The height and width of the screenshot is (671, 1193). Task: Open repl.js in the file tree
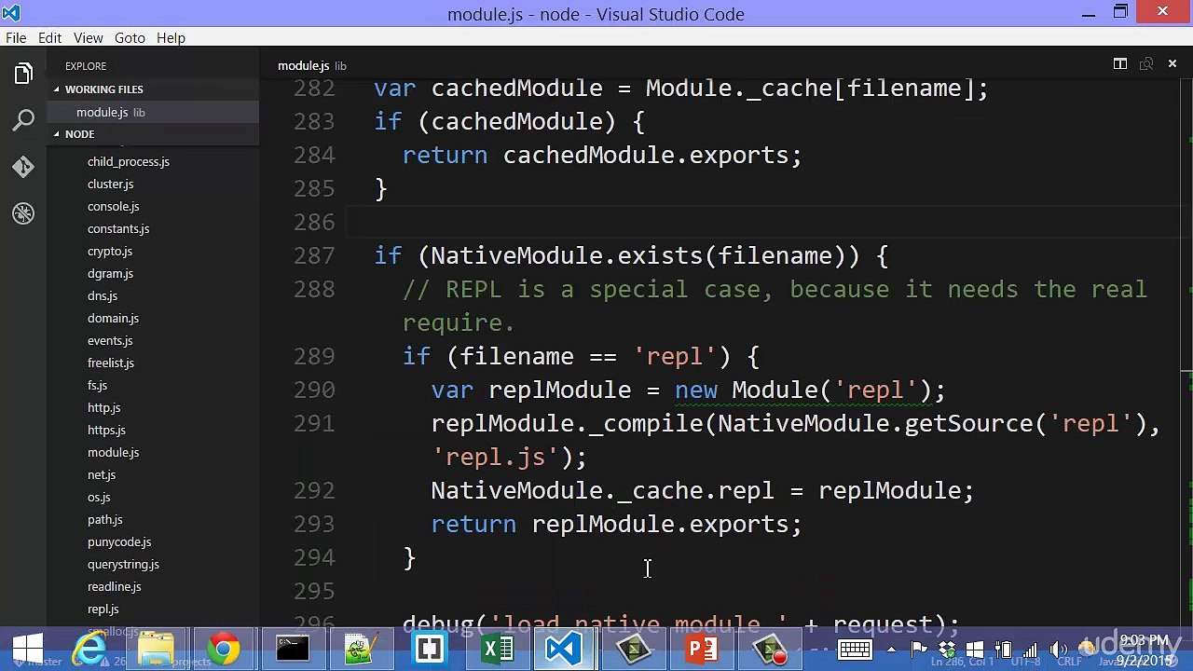103,609
